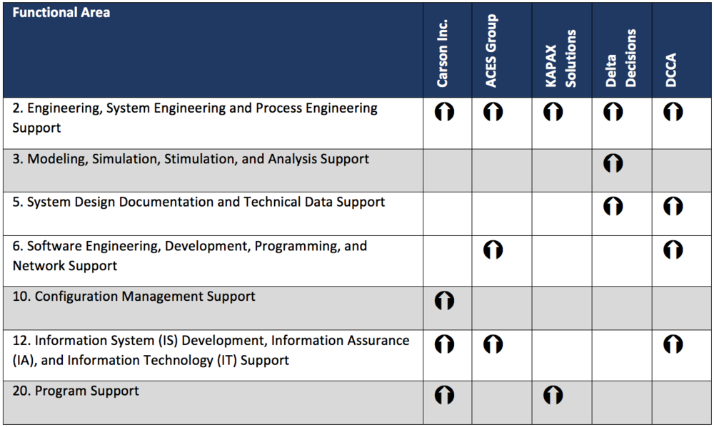Click DCCA arrow in Information System Development row
This screenshot has height=427, width=714.
[673, 344]
